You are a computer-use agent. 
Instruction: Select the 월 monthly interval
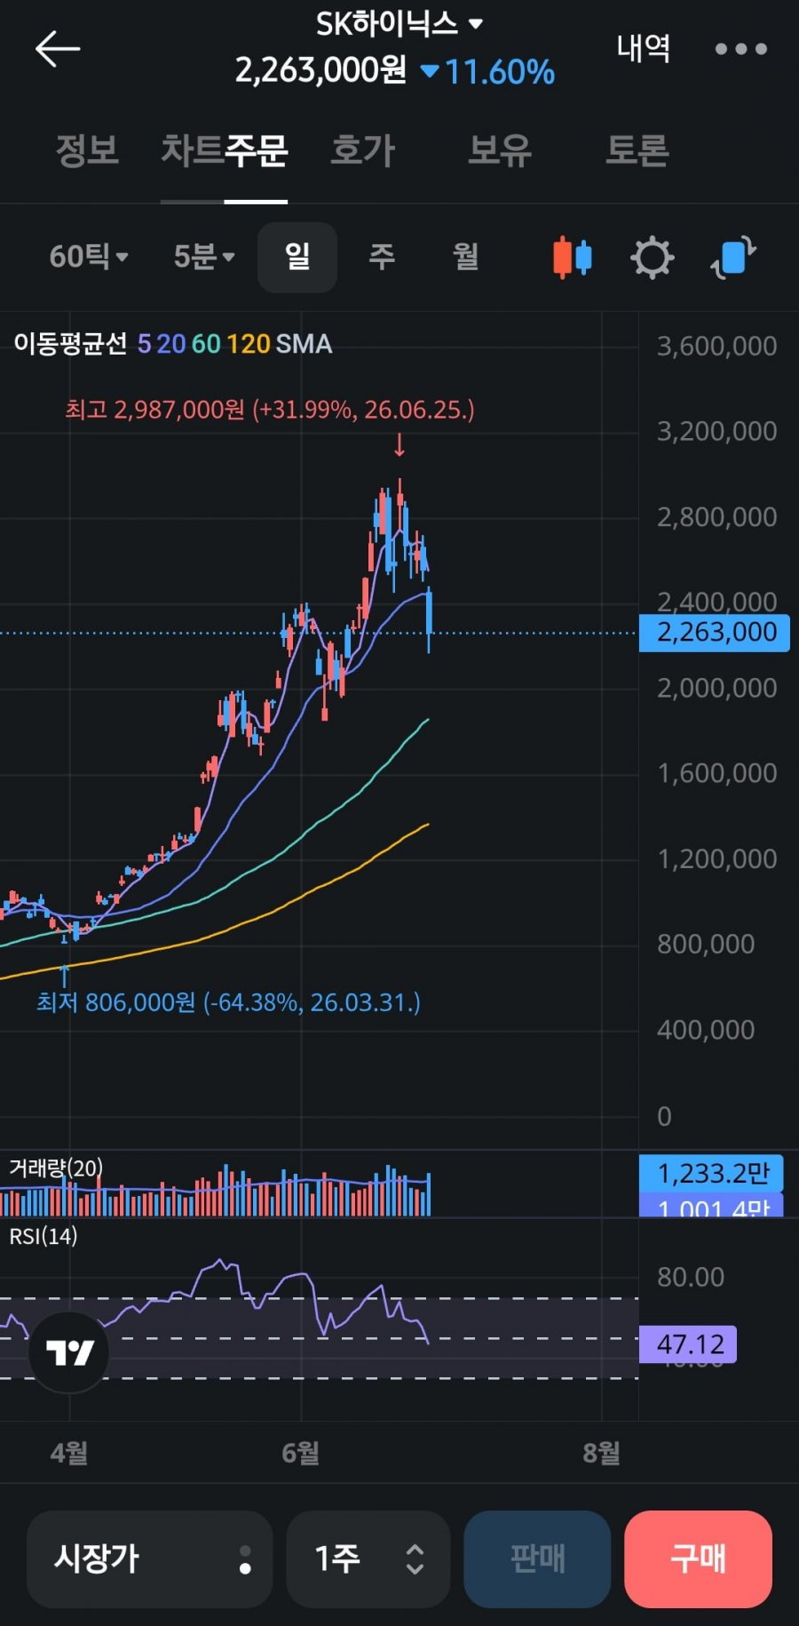pos(466,257)
